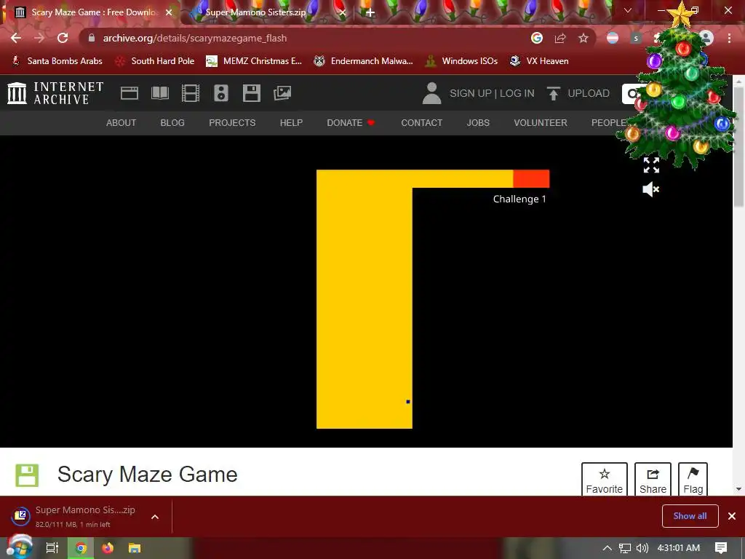Click the address bar URL
745x559 pixels.
[195, 38]
